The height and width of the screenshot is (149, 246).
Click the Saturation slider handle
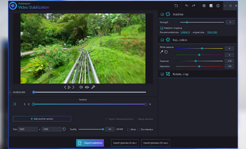pos(199,66)
